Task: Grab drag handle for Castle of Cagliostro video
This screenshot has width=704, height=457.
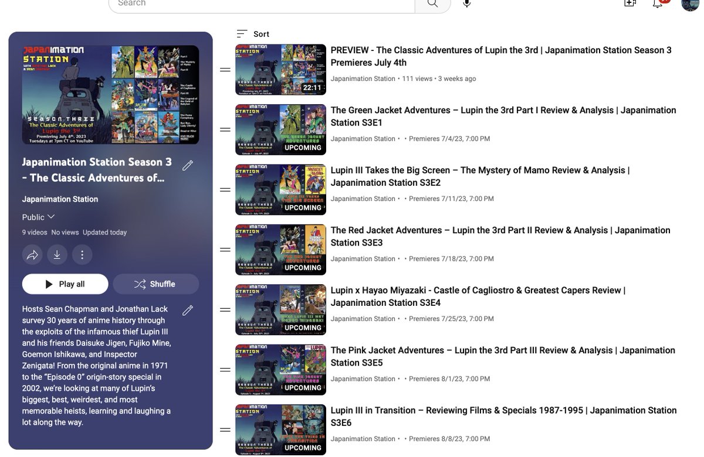Action: pyautogui.click(x=225, y=310)
